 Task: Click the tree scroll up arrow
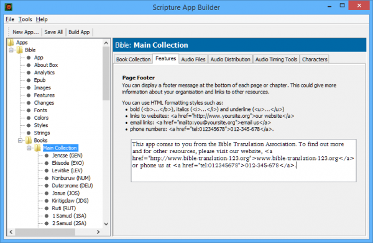106,43
